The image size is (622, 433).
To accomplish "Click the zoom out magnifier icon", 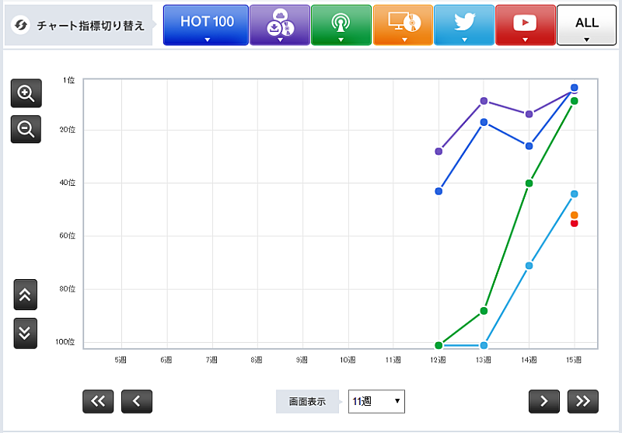I will [x=26, y=129].
